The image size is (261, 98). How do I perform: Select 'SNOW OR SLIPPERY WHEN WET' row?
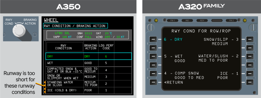point(88,77)
